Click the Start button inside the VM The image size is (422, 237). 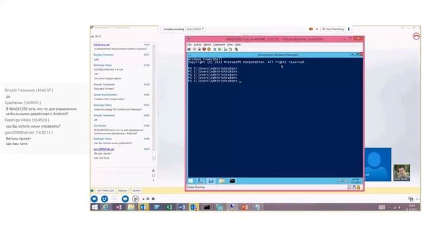191,181
